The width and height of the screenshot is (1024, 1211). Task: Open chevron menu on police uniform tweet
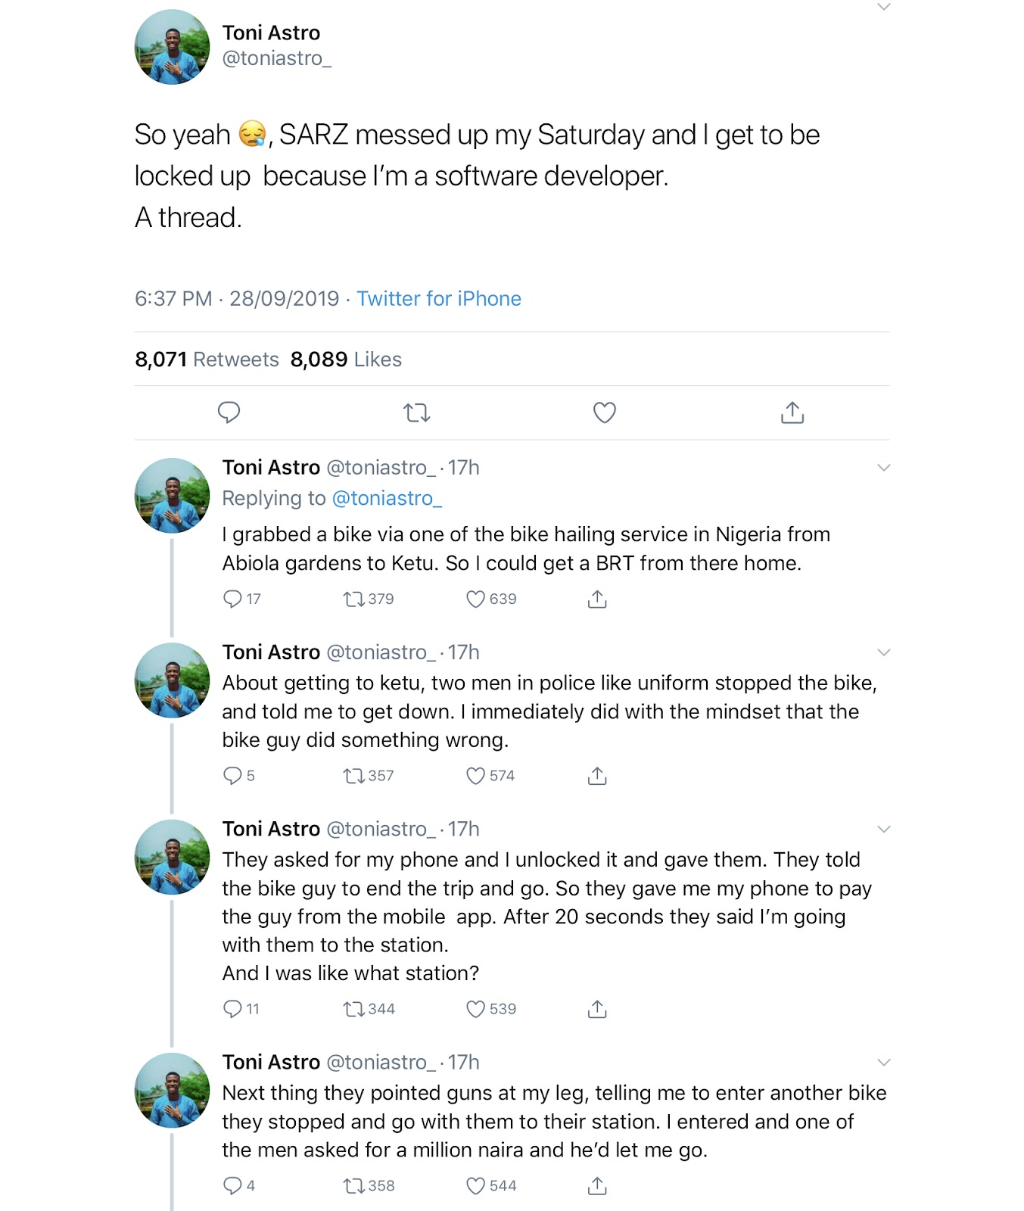[883, 652]
